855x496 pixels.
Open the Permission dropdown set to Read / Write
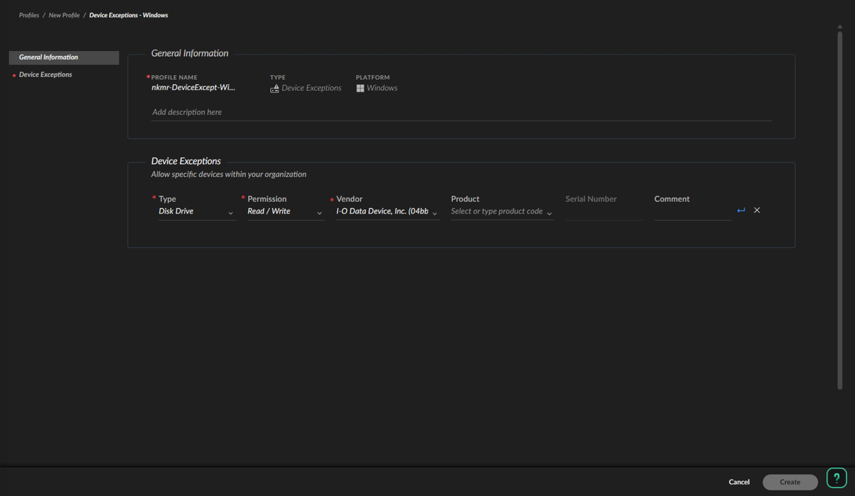pyautogui.click(x=285, y=211)
